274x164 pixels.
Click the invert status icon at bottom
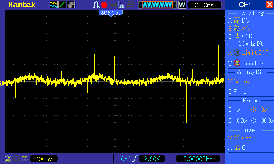click(25, 159)
